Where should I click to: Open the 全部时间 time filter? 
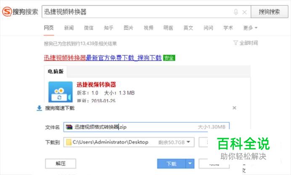(x=246, y=43)
